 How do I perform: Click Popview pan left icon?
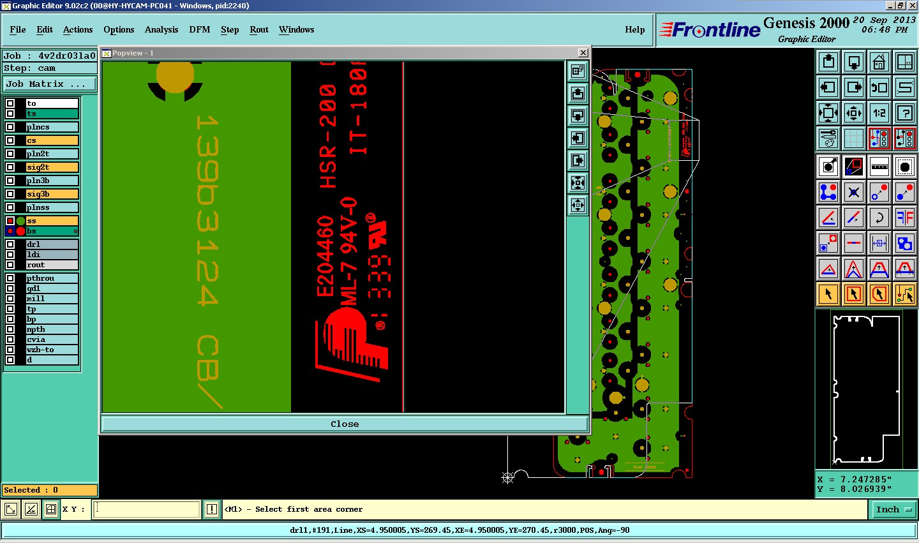pos(578,138)
